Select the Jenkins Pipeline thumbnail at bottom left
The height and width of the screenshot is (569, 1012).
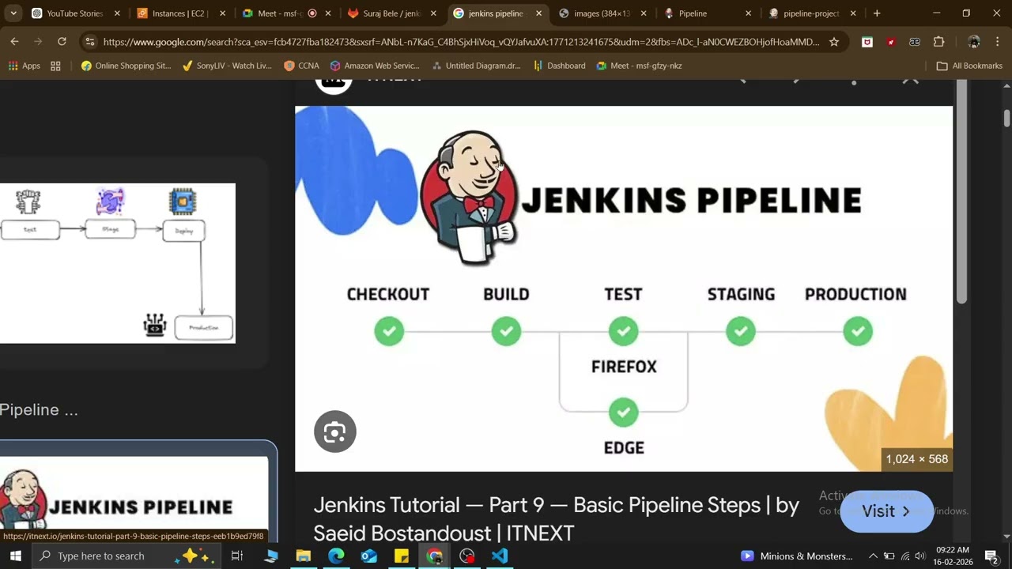pyautogui.click(x=134, y=492)
